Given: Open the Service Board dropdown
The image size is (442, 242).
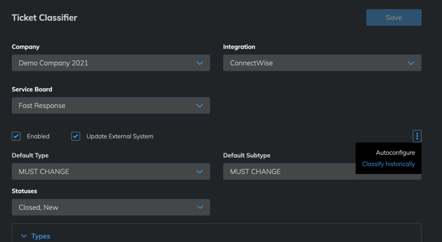Looking at the screenshot, I should click(110, 105).
